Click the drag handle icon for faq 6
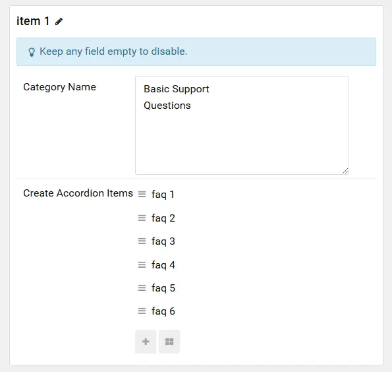This screenshot has height=372, width=392. [x=142, y=311]
